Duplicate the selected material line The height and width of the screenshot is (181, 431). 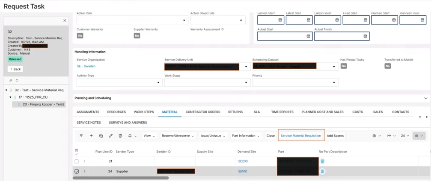click(x=101, y=136)
